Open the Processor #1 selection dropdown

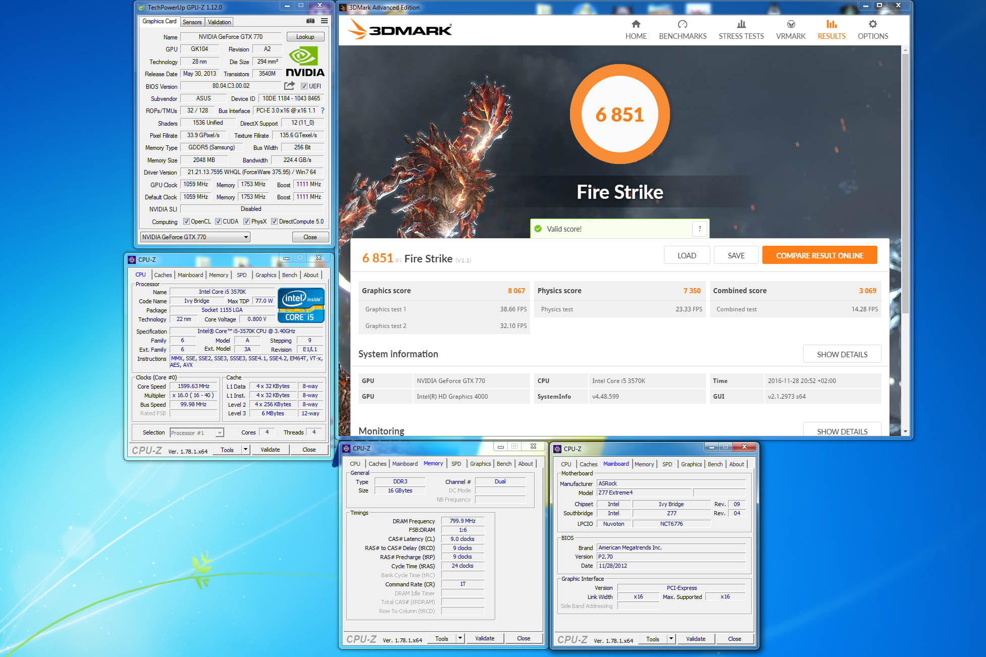[x=197, y=433]
